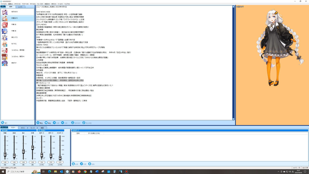Click the 話速 value input field

click(x=14, y=162)
